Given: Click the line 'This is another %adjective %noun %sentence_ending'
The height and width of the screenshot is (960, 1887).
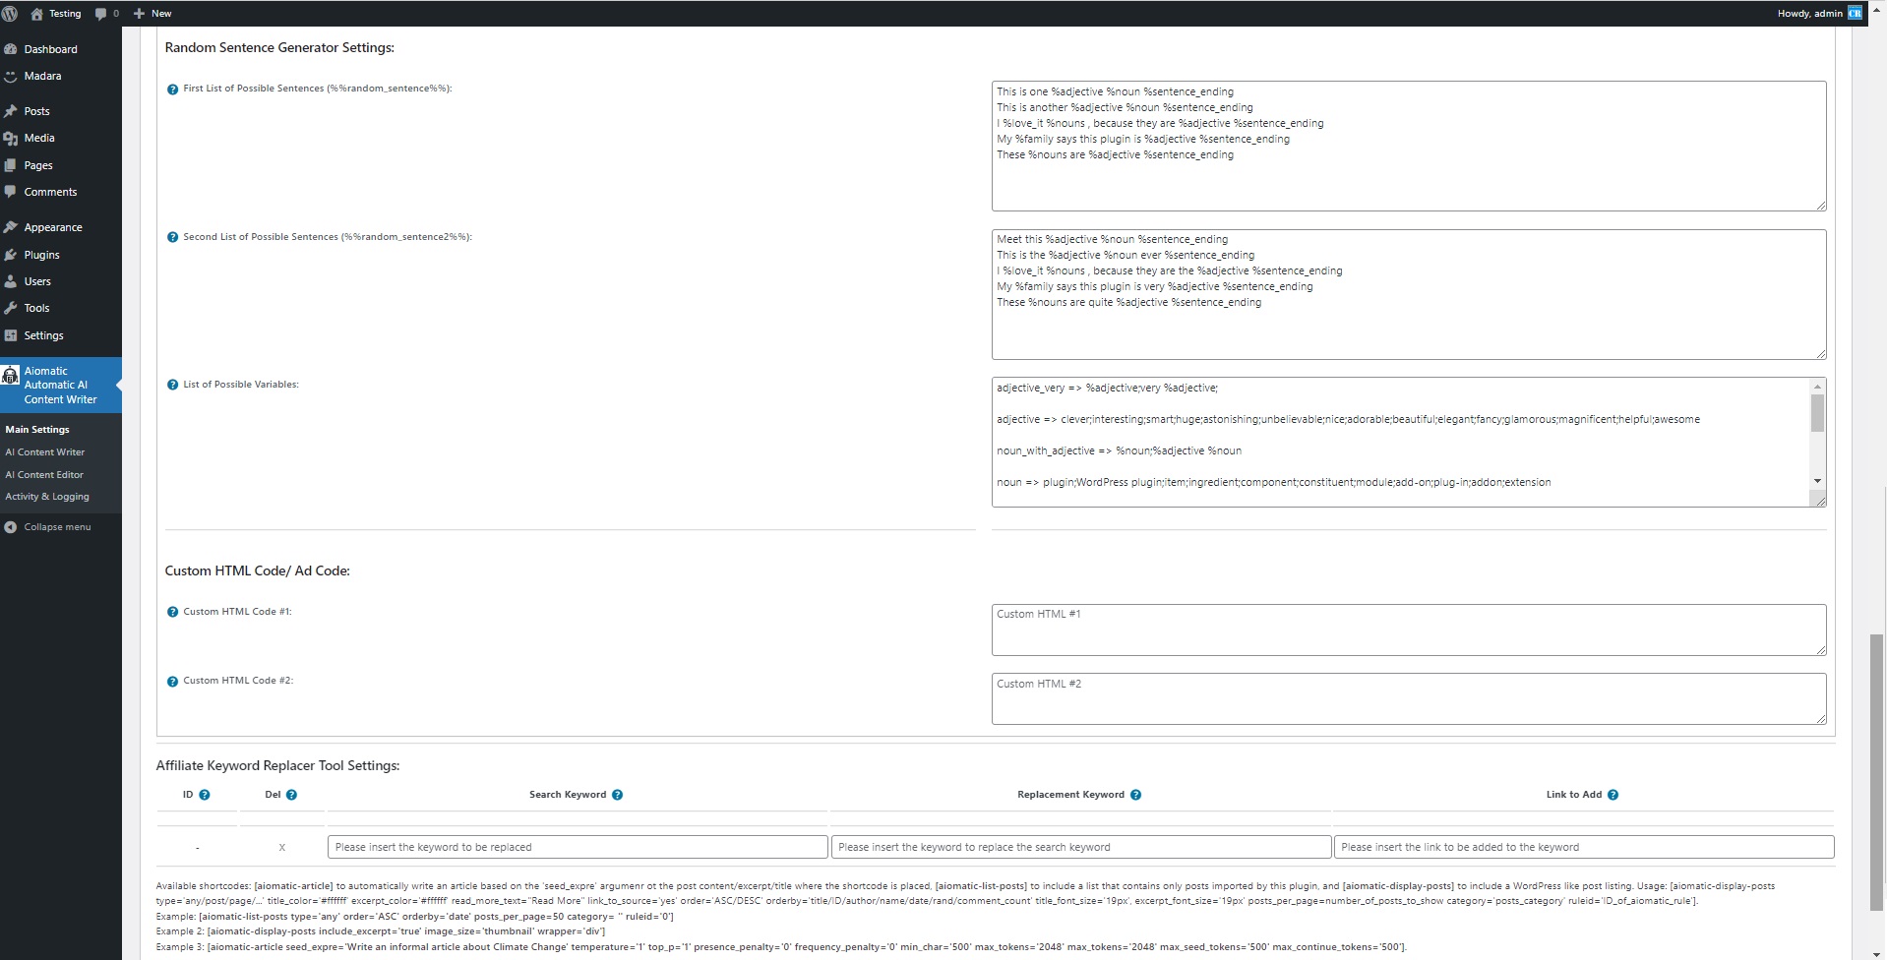Looking at the screenshot, I should click(x=1125, y=107).
